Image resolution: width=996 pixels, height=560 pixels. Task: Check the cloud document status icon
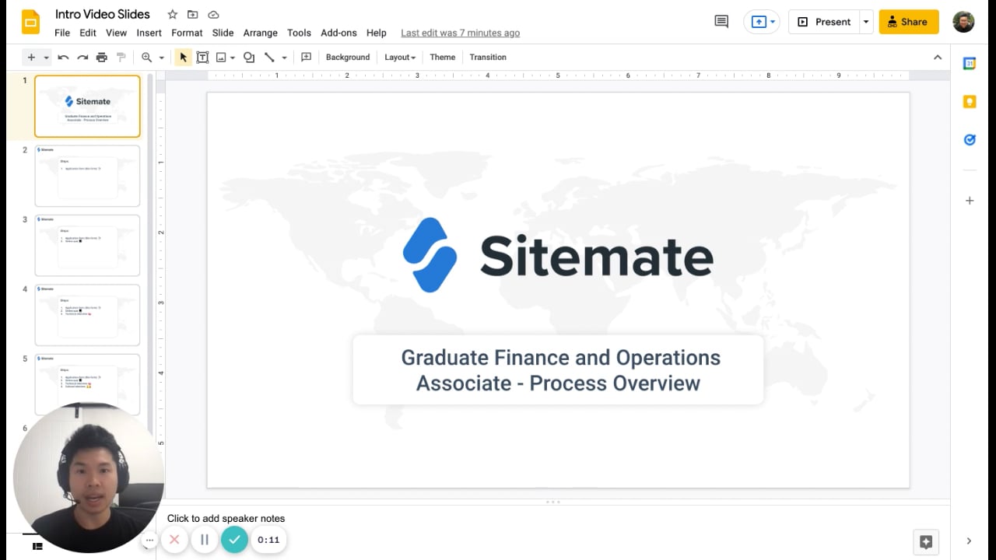pyautogui.click(x=213, y=15)
